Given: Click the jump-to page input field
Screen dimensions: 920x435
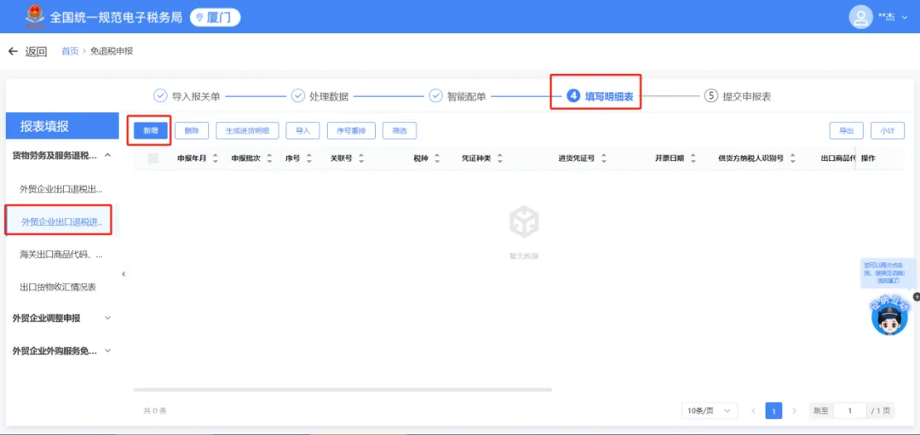Looking at the screenshot, I should pyautogui.click(x=849, y=411).
